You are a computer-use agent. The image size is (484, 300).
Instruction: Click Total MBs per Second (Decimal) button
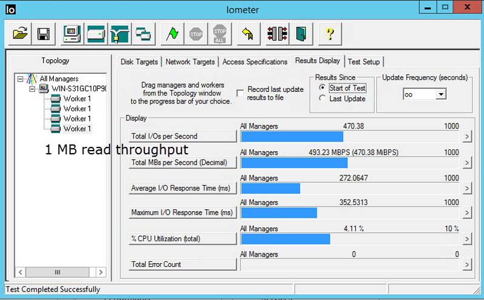coord(183,163)
